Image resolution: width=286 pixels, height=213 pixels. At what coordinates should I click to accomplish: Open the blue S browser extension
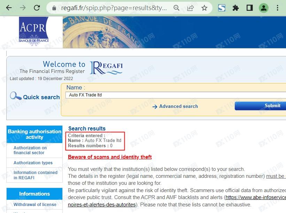(222, 8)
